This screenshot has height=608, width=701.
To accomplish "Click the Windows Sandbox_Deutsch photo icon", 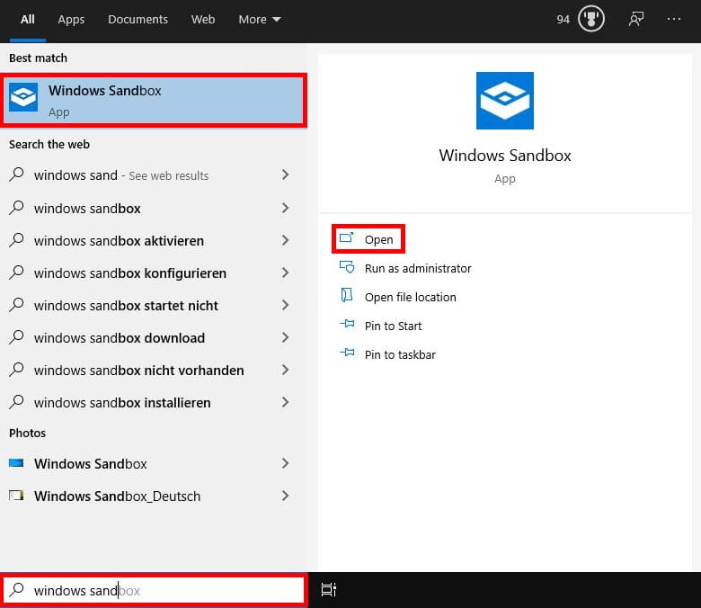I will (16, 496).
